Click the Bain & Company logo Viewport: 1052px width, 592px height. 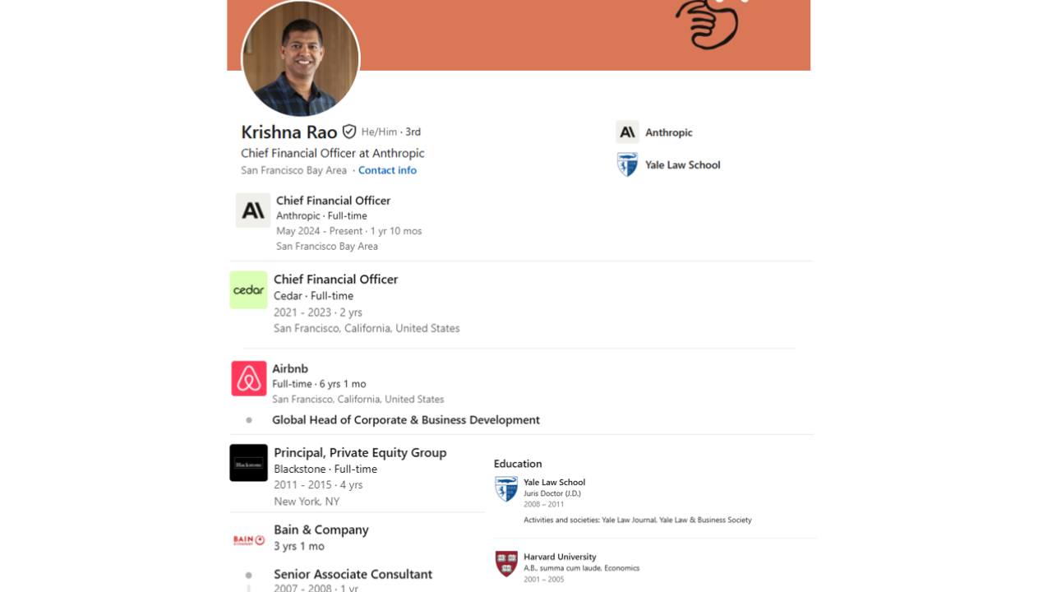click(248, 540)
